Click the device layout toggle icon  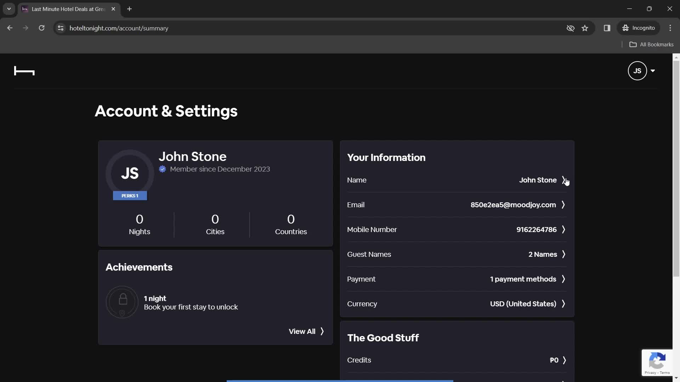point(607,28)
